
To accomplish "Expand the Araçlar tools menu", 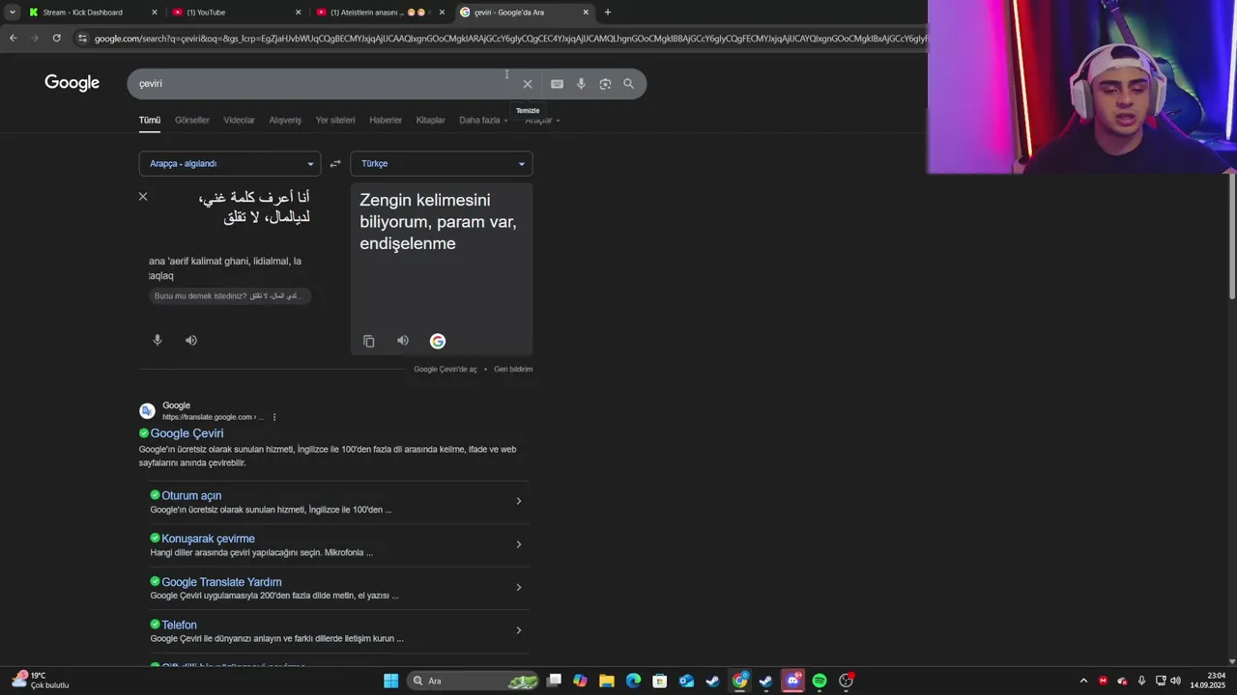I will (x=542, y=121).
